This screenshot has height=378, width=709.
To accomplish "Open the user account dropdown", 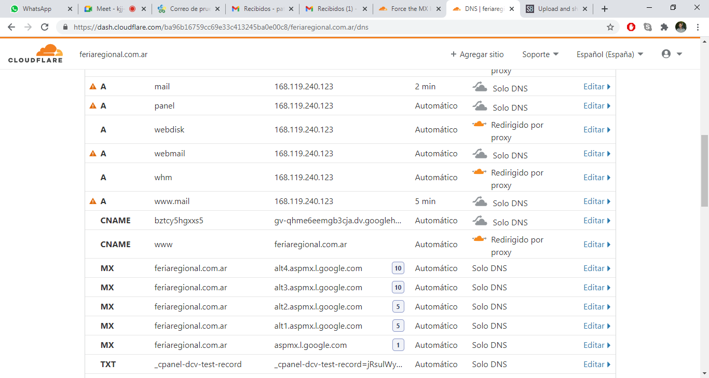I will (x=672, y=54).
